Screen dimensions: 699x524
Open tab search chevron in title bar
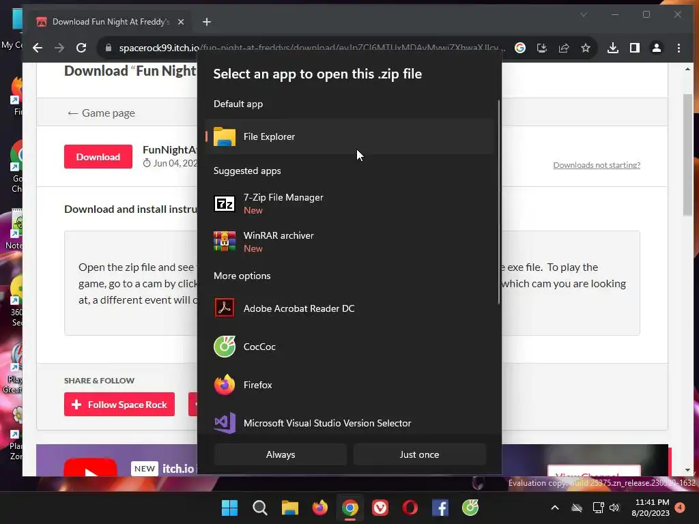coord(584,15)
